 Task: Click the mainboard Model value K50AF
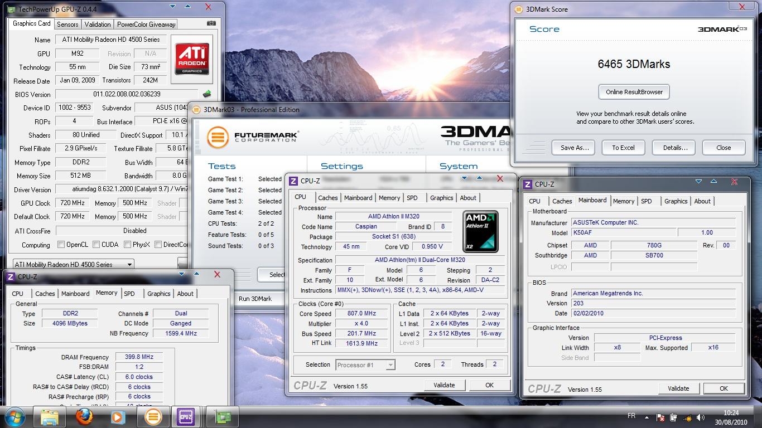pos(624,232)
